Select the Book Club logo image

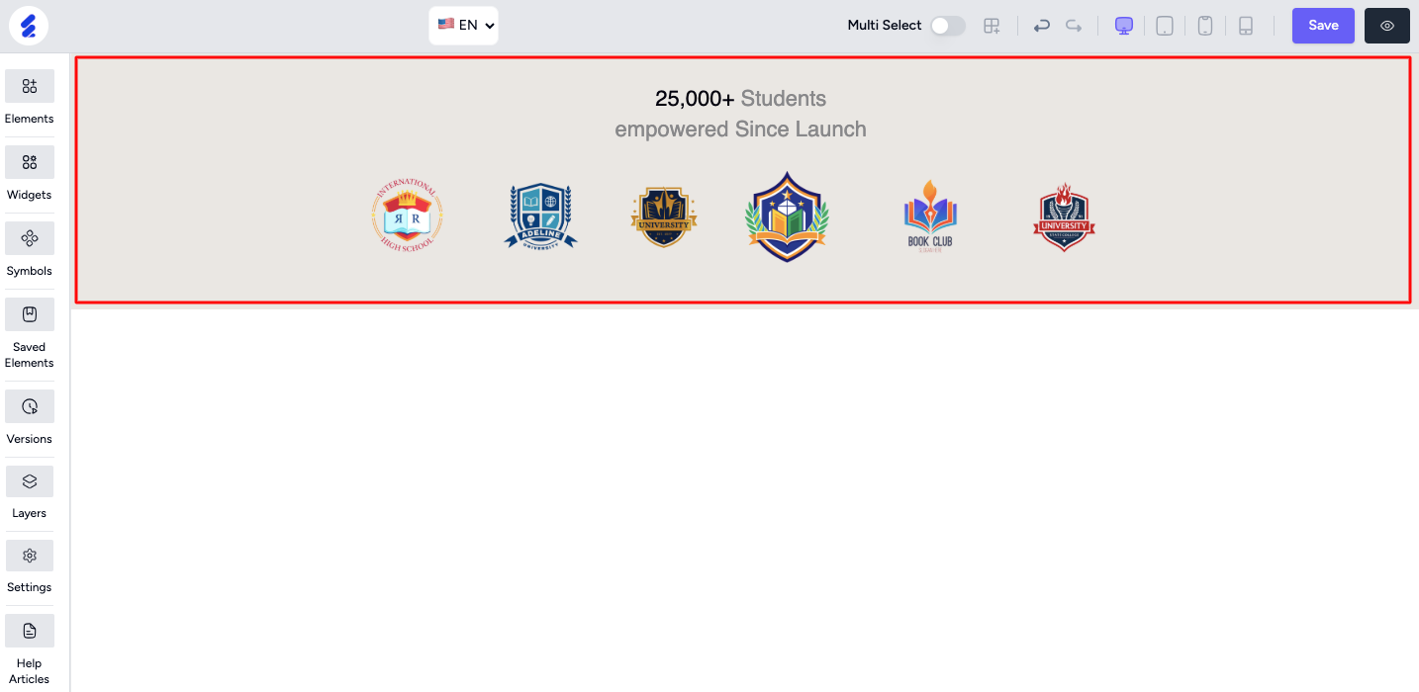tap(930, 216)
